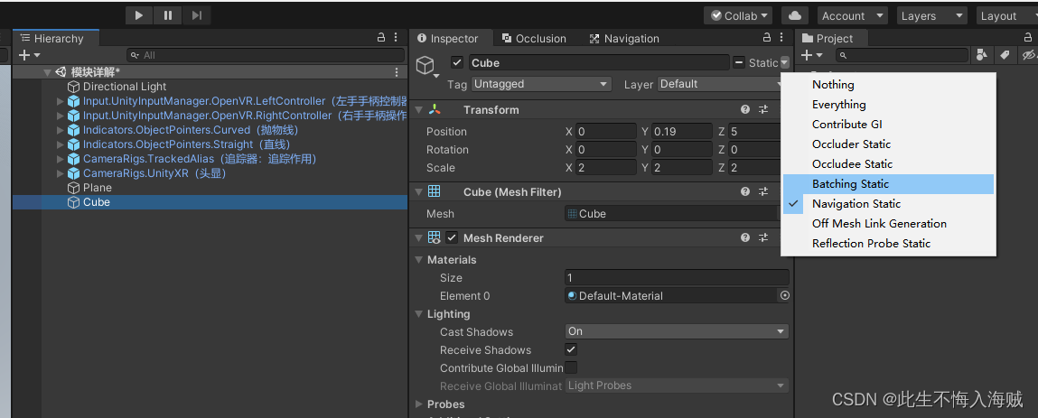The width and height of the screenshot is (1038, 418).
Task: Open Hierarchy panel three-dot menu
Action: 396,38
